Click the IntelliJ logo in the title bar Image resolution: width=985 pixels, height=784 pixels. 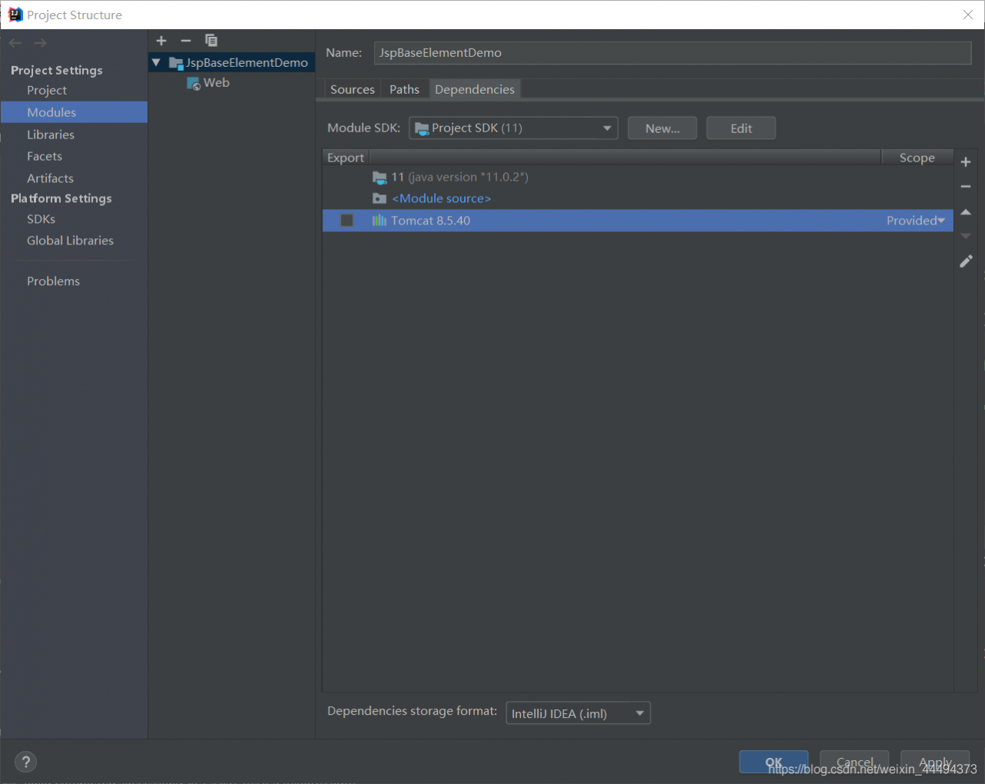point(15,15)
